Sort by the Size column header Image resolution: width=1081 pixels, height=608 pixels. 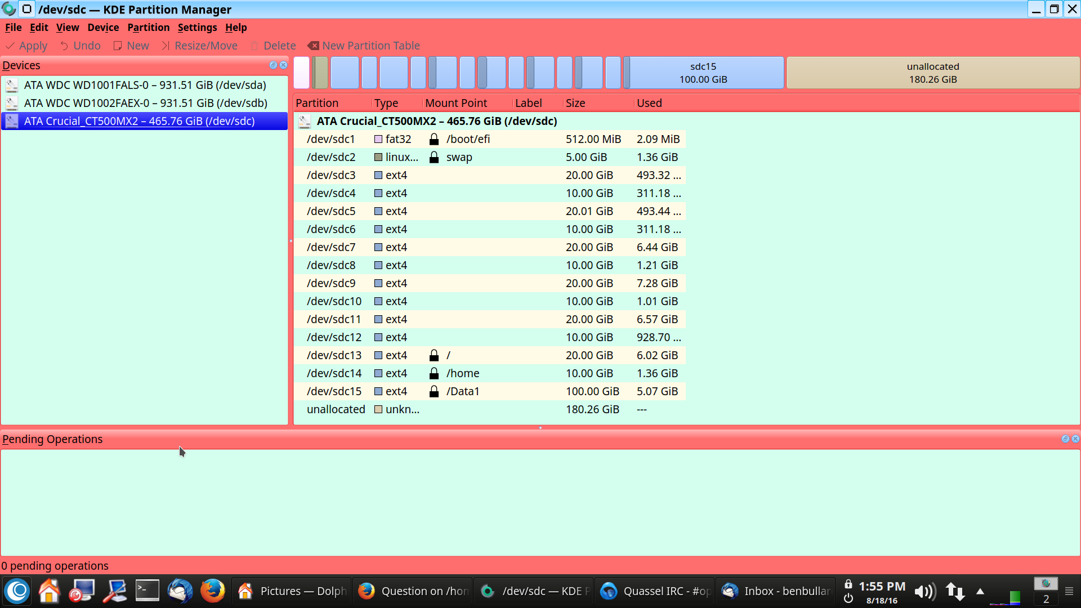tap(599, 103)
